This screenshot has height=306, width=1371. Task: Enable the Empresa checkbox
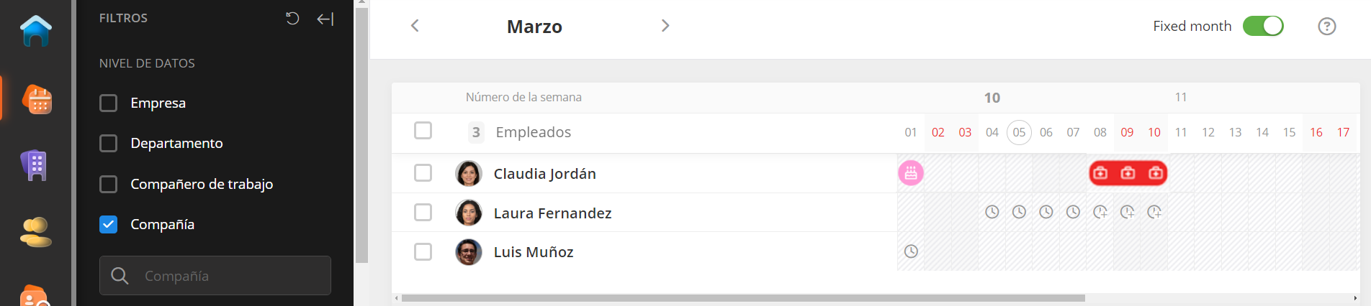click(109, 103)
